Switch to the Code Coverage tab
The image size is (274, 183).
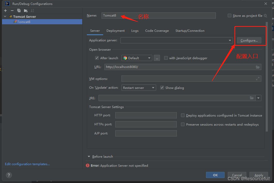(157, 30)
